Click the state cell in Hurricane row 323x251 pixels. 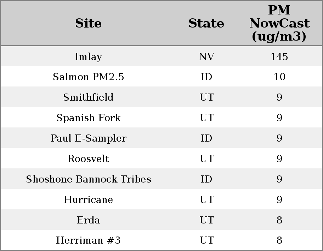pyautogui.click(x=206, y=200)
